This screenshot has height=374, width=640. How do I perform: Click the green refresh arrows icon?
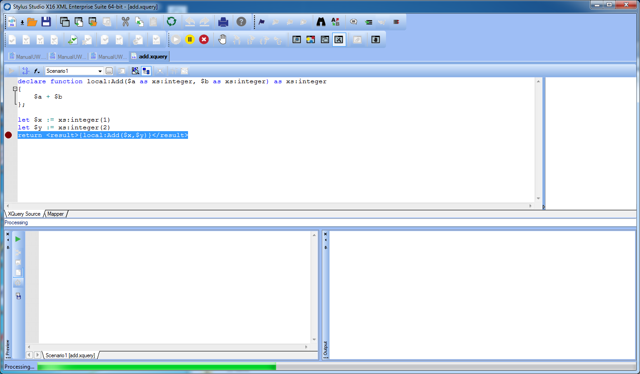171,22
